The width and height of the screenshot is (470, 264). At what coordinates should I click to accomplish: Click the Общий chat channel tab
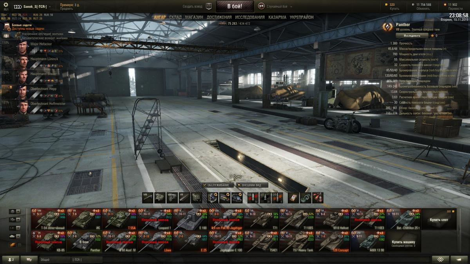coord(55,260)
